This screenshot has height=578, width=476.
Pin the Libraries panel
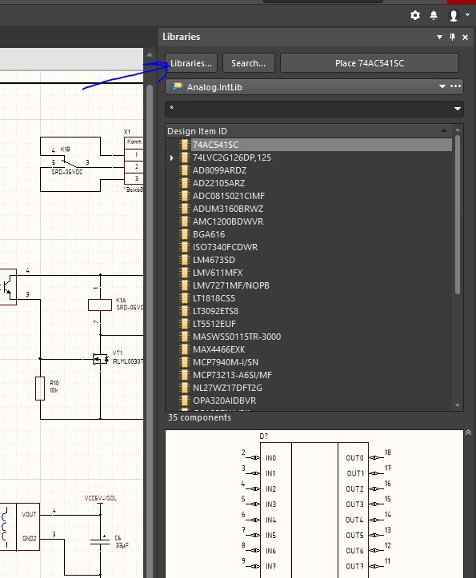[452, 37]
